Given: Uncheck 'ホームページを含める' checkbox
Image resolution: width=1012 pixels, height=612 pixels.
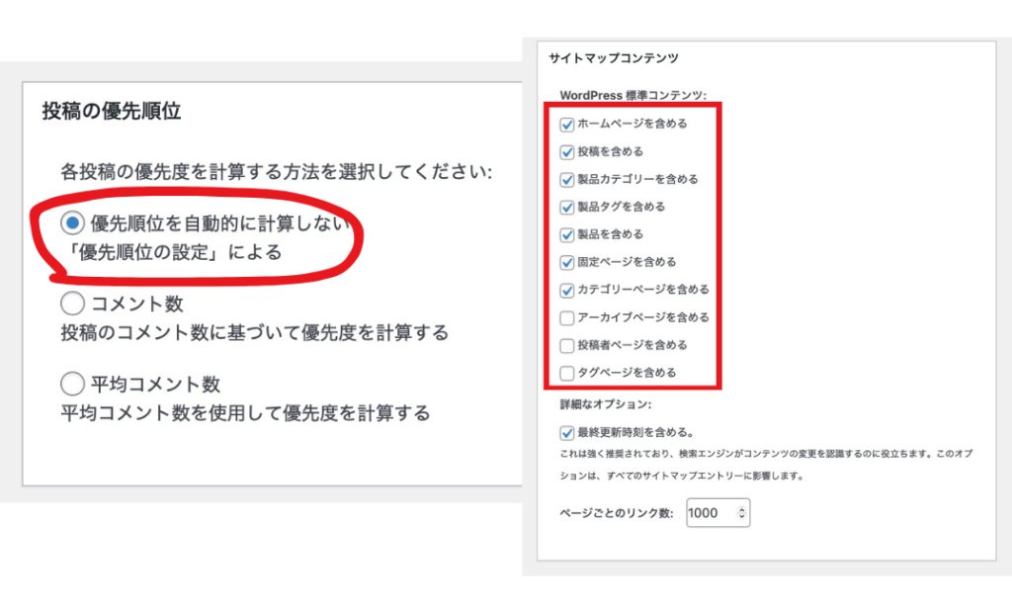Looking at the screenshot, I should [567, 125].
